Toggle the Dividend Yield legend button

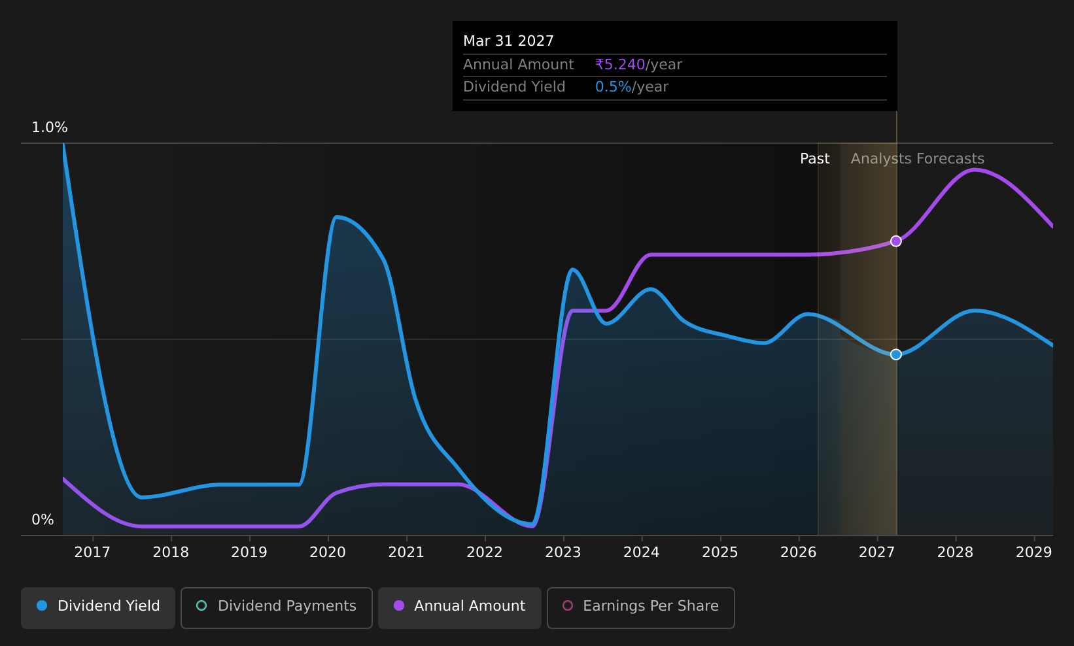(98, 607)
